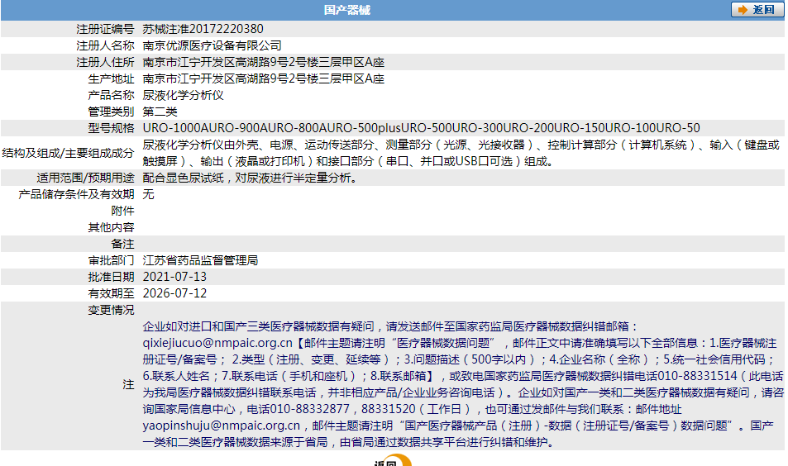Select the structure description starting 尿液化学分析仪由外壳

(461, 153)
